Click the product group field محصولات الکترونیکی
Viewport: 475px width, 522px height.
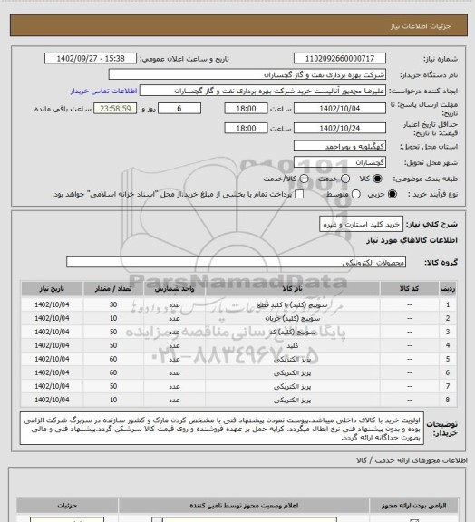pyautogui.click(x=236, y=262)
